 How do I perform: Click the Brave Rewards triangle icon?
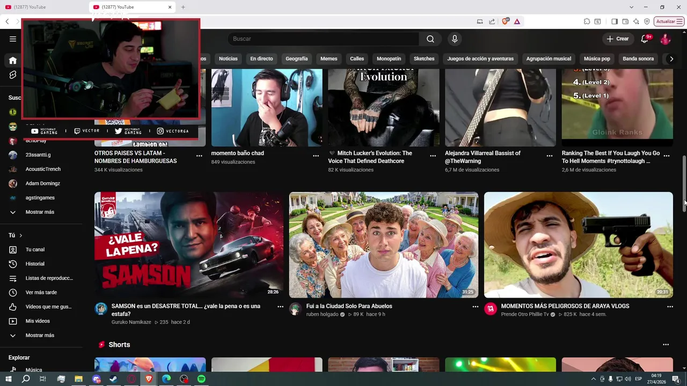(517, 21)
